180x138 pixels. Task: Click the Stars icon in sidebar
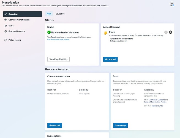(x=6, y=26)
